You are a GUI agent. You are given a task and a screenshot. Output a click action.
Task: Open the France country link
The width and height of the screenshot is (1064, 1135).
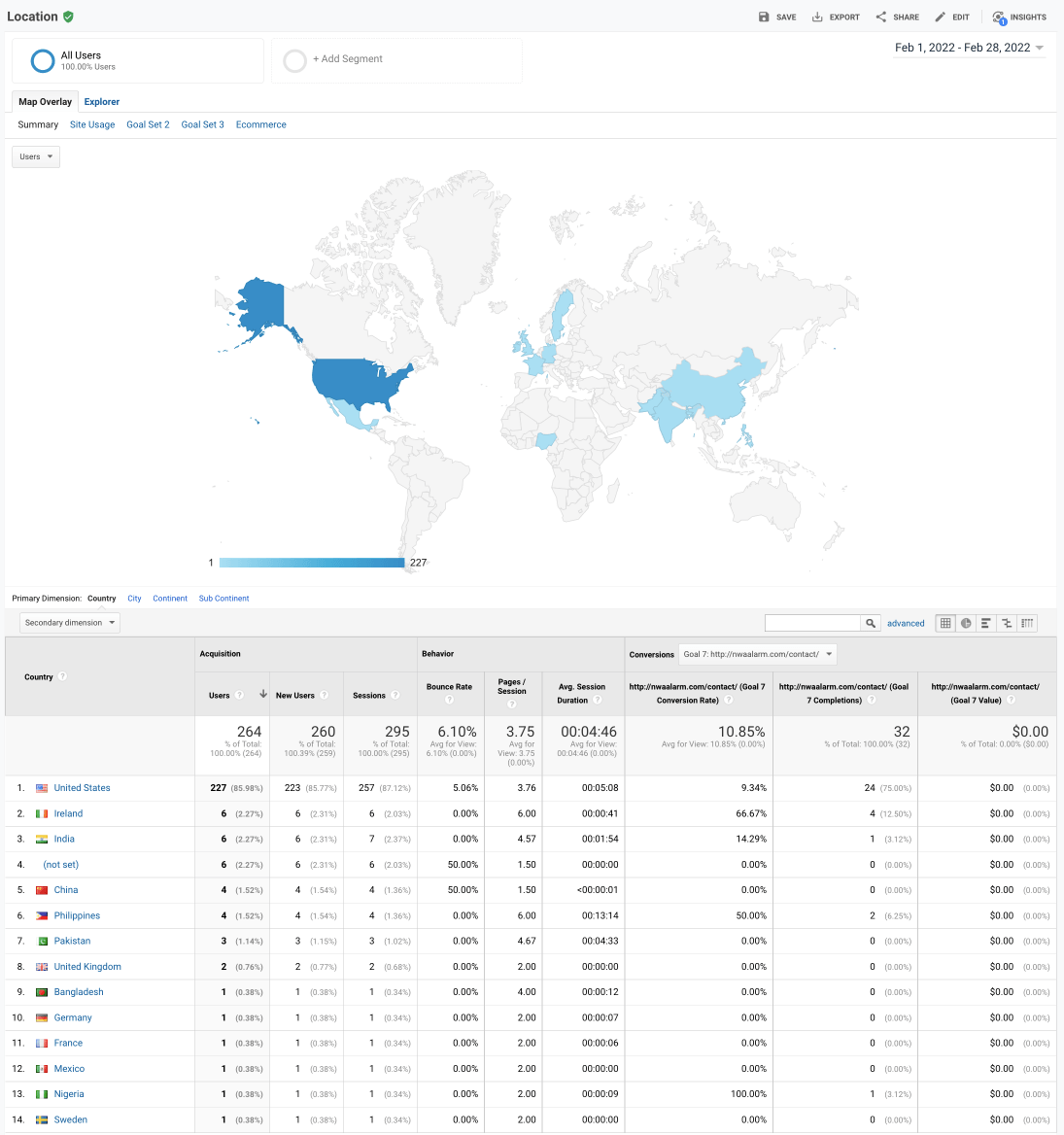[x=68, y=1043]
